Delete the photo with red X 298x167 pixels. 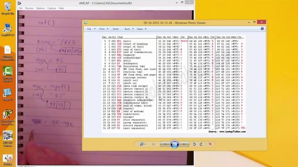(x=210, y=144)
